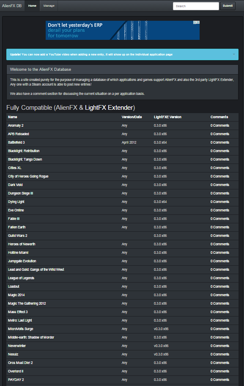Click the Name column header
The width and height of the screenshot is (244, 386).
click(x=13, y=117)
